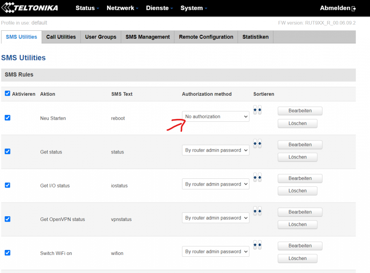Switch to the Call Utilities tab
Image resolution: width=370 pixels, height=273 pixels.
click(61, 37)
